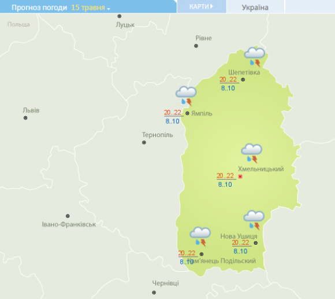The height and width of the screenshot is (299, 335).
Task: Select the Івано-Франківськ city marker
Action: 68,216
